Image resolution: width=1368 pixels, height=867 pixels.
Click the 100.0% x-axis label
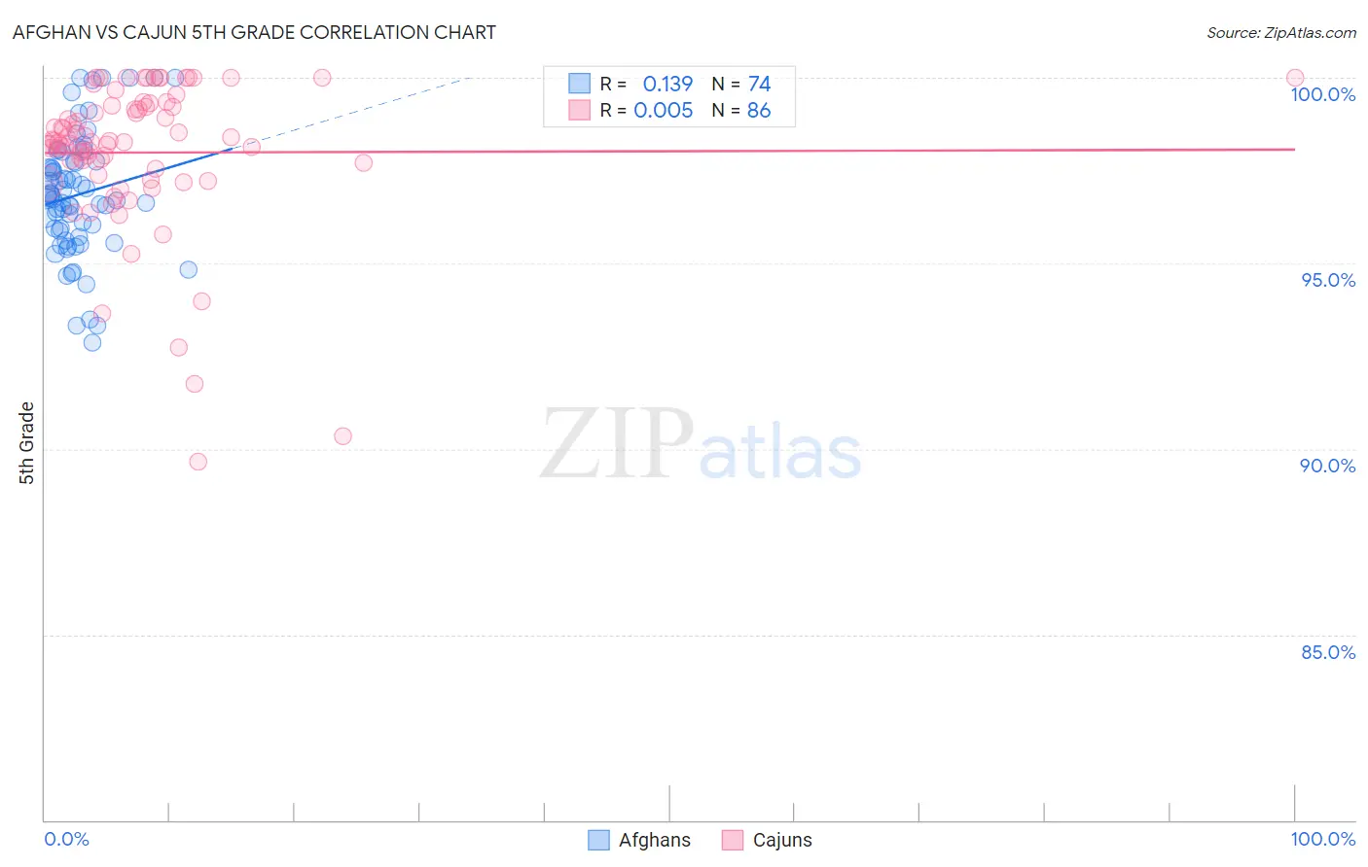1323,839
